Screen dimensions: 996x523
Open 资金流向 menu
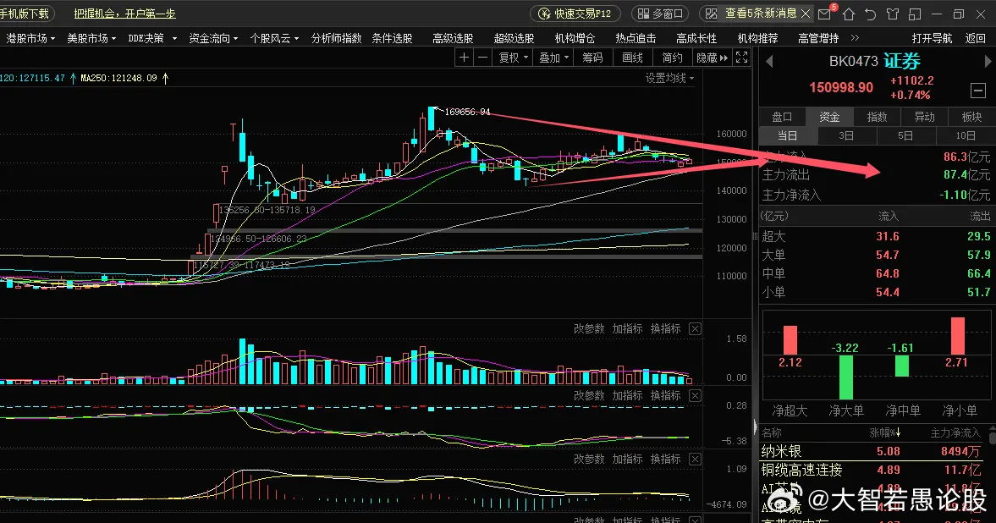212,38
